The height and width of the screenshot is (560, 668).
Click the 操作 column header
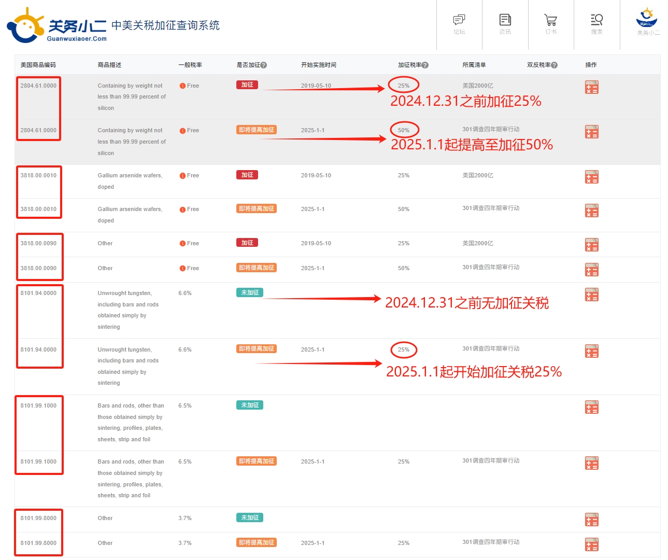591,65
